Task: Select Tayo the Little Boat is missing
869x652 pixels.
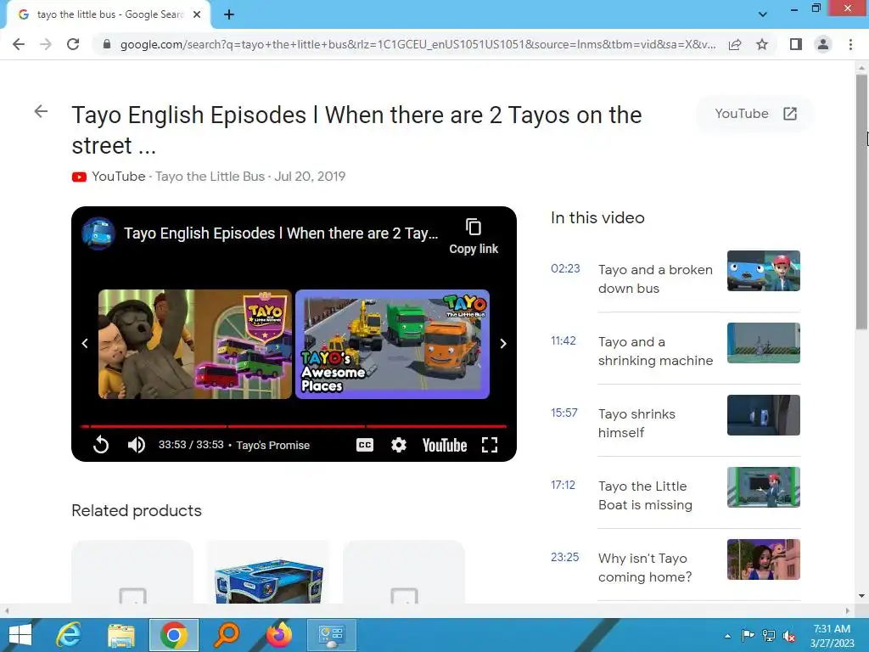Action: 645,495
